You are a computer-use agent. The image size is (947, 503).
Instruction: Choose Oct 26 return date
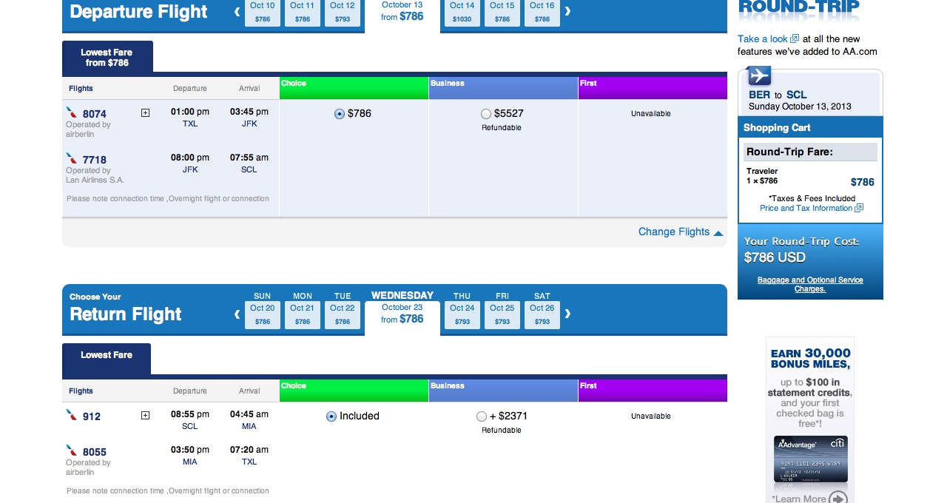click(x=542, y=314)
